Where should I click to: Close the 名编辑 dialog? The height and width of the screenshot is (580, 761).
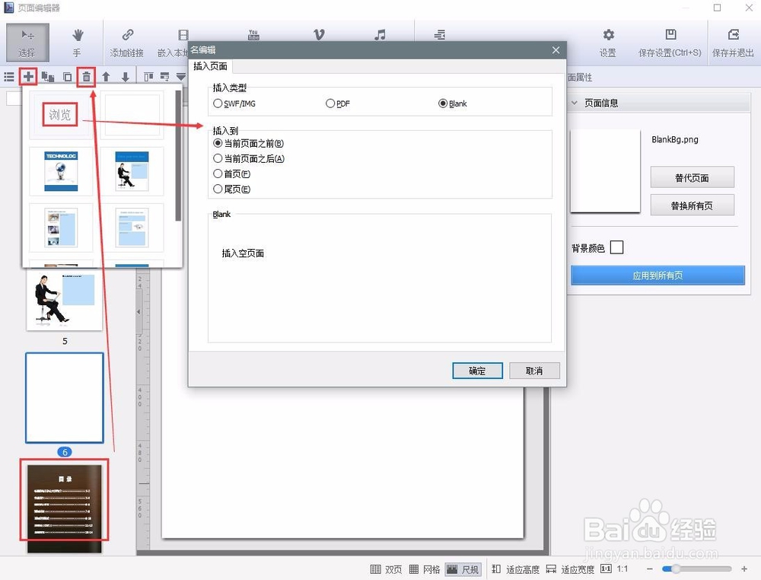pyautogui.click(x=556, y=50)
